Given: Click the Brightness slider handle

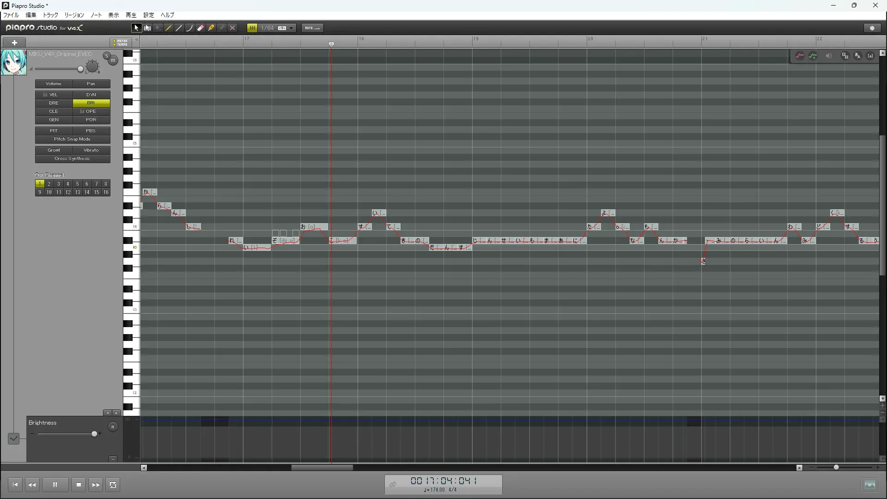Looking at the screenshot, I should [95, 434].
